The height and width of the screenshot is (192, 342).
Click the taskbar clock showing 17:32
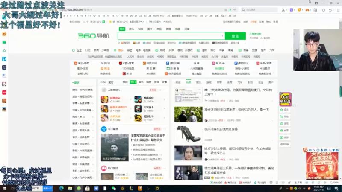(318, 189)
